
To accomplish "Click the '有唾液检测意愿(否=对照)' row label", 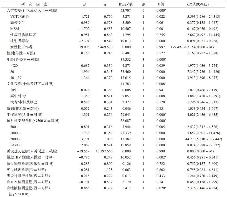I will (28, 188).
